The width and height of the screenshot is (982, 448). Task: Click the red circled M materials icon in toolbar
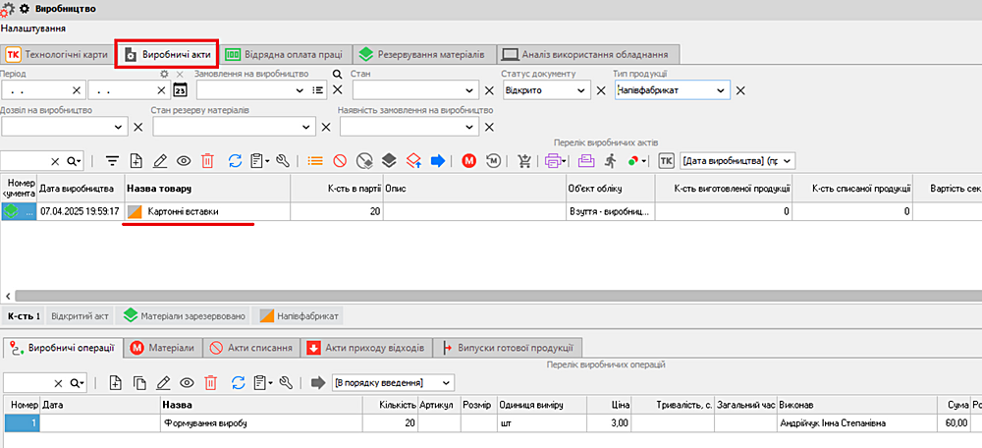point(469,160)
